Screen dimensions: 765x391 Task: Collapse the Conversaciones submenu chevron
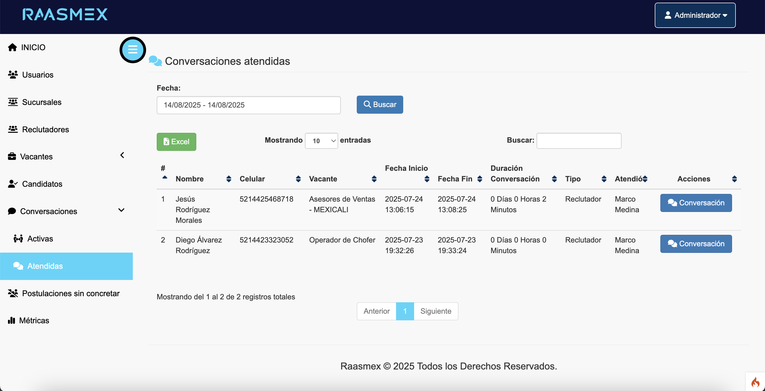pyautogui.click(x=121, y=210)
